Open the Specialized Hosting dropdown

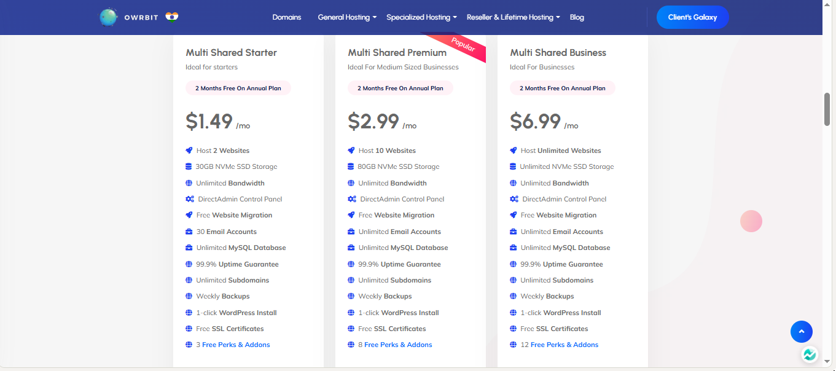pyautogui.click(x=421, y=17)
